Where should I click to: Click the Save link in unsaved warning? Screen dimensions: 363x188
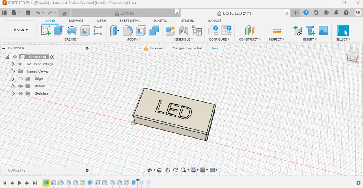(215, 48)
